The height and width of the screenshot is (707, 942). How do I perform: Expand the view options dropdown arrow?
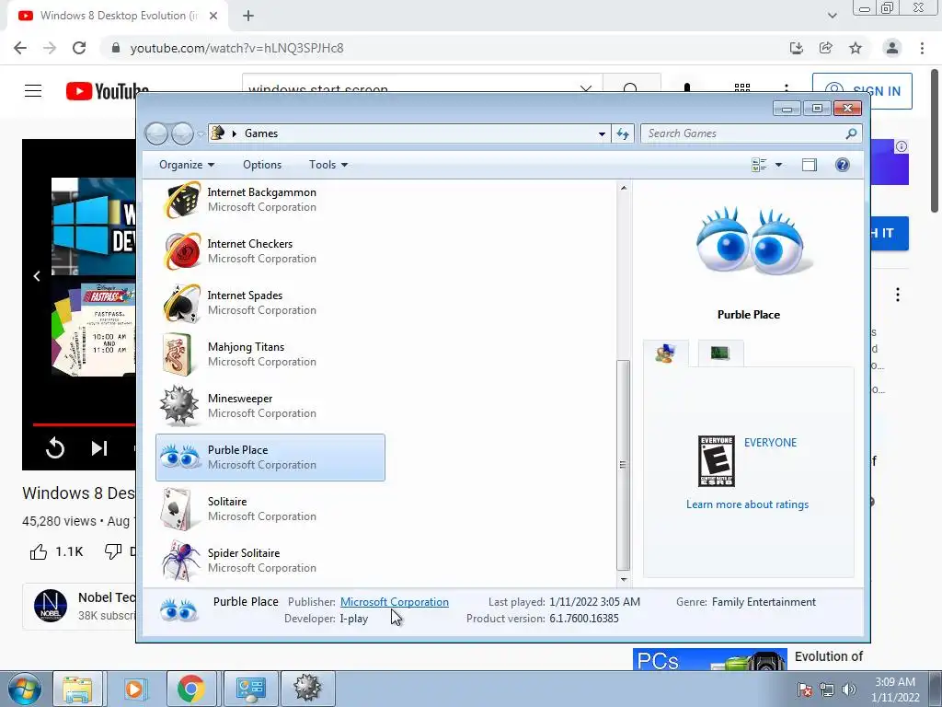coord(778,165)
